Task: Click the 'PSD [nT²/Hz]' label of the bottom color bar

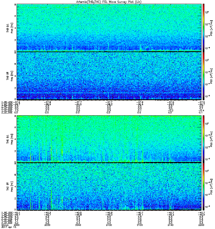Action: point(211,187)
